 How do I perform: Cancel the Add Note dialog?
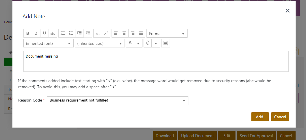click(x=280, y=117)
